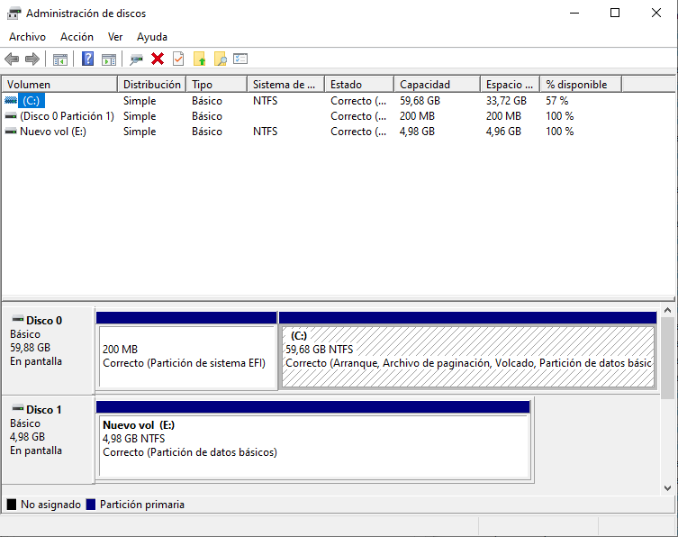Click the Back arrow in toolbar
Viewport: 678px width, 537px height.
pyautogui.click(x=12, y=59)
